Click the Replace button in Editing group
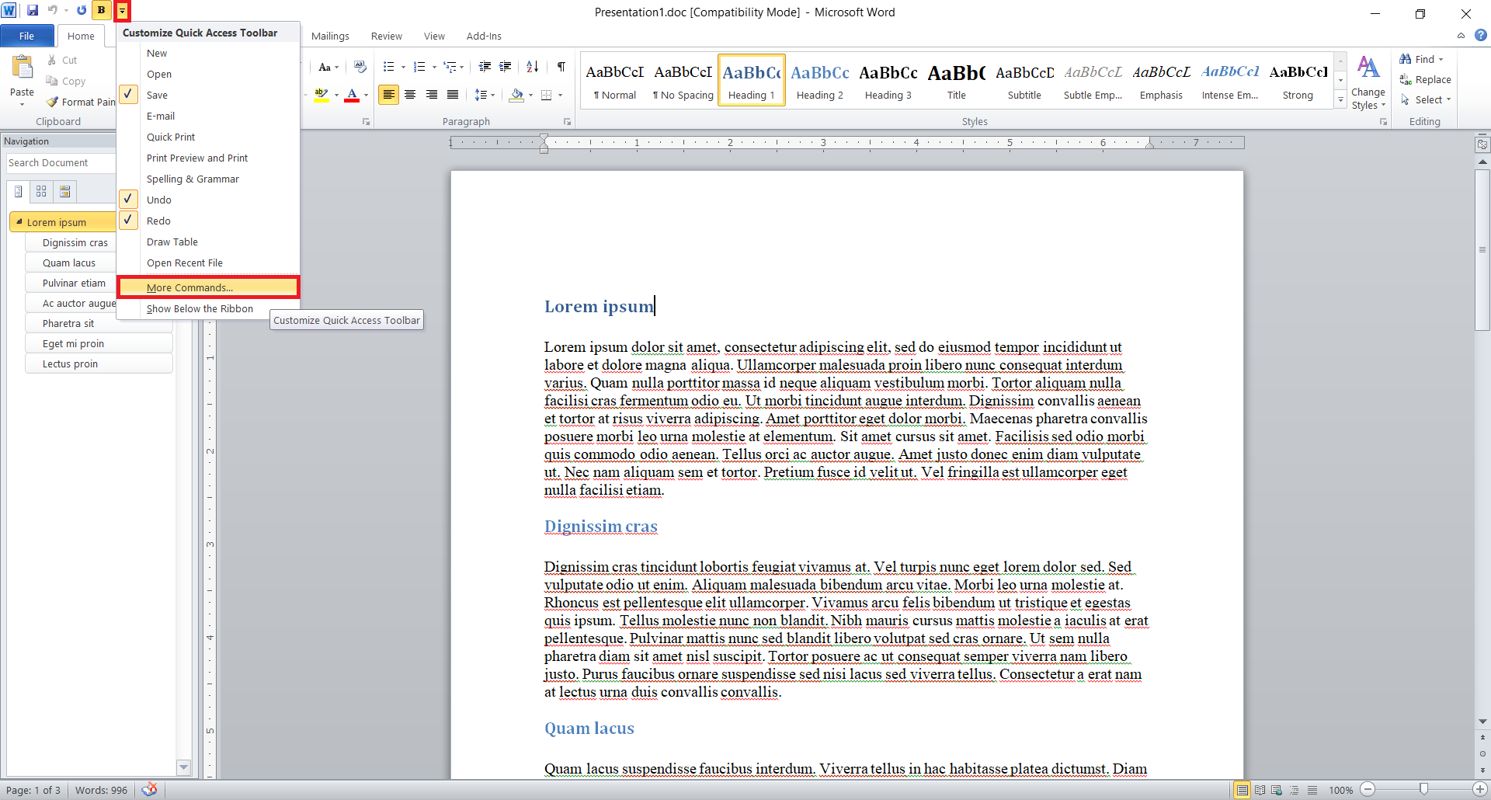Screen dimensions: 1491x800 coord(1425,79)
